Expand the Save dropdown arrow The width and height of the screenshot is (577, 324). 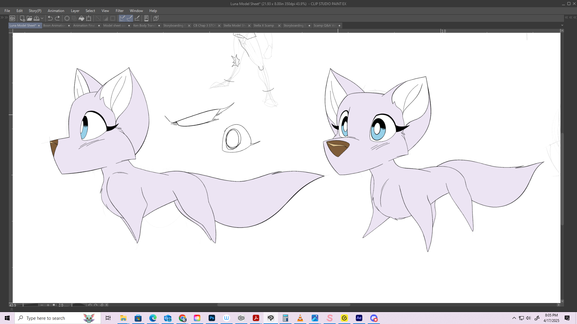[42, 18]
